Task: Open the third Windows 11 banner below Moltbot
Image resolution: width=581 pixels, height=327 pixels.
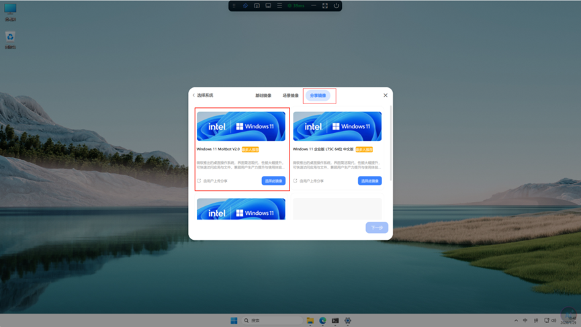Action: click(241, 209)
